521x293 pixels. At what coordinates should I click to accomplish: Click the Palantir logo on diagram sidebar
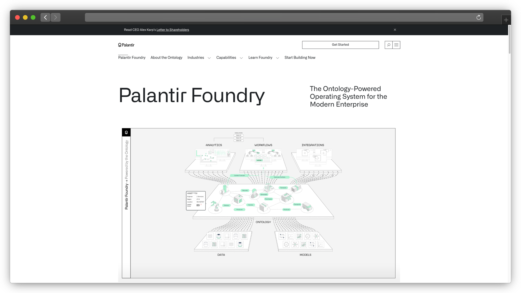tap(126, 132)
